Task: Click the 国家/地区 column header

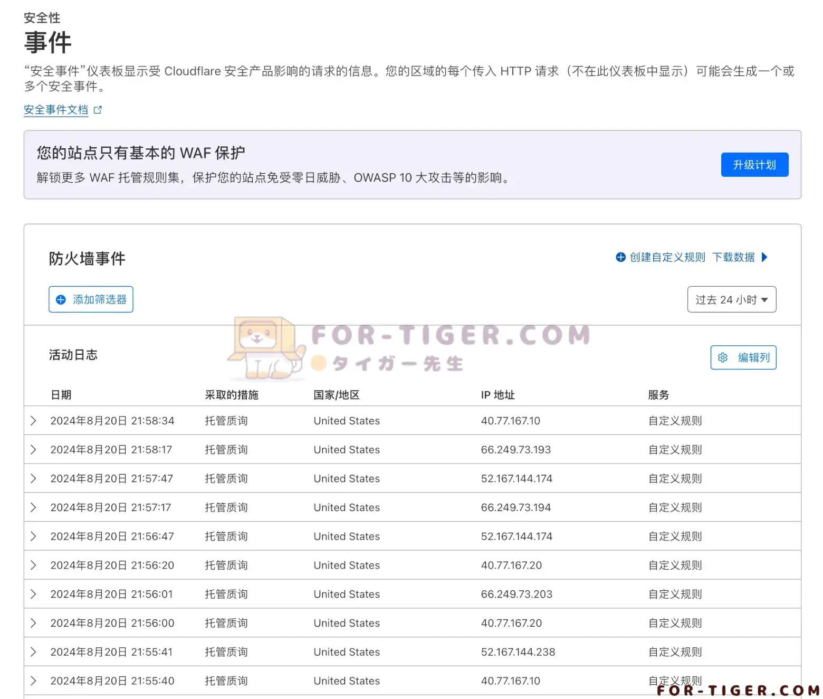Action: [x=337, y=395]
